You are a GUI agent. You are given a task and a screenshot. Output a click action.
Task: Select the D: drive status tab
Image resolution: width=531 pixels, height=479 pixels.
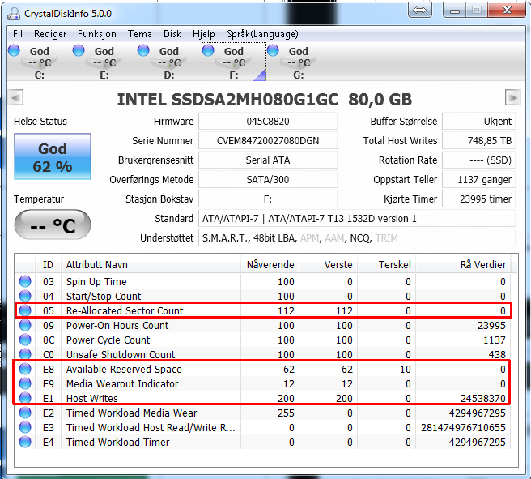(169, 62)
